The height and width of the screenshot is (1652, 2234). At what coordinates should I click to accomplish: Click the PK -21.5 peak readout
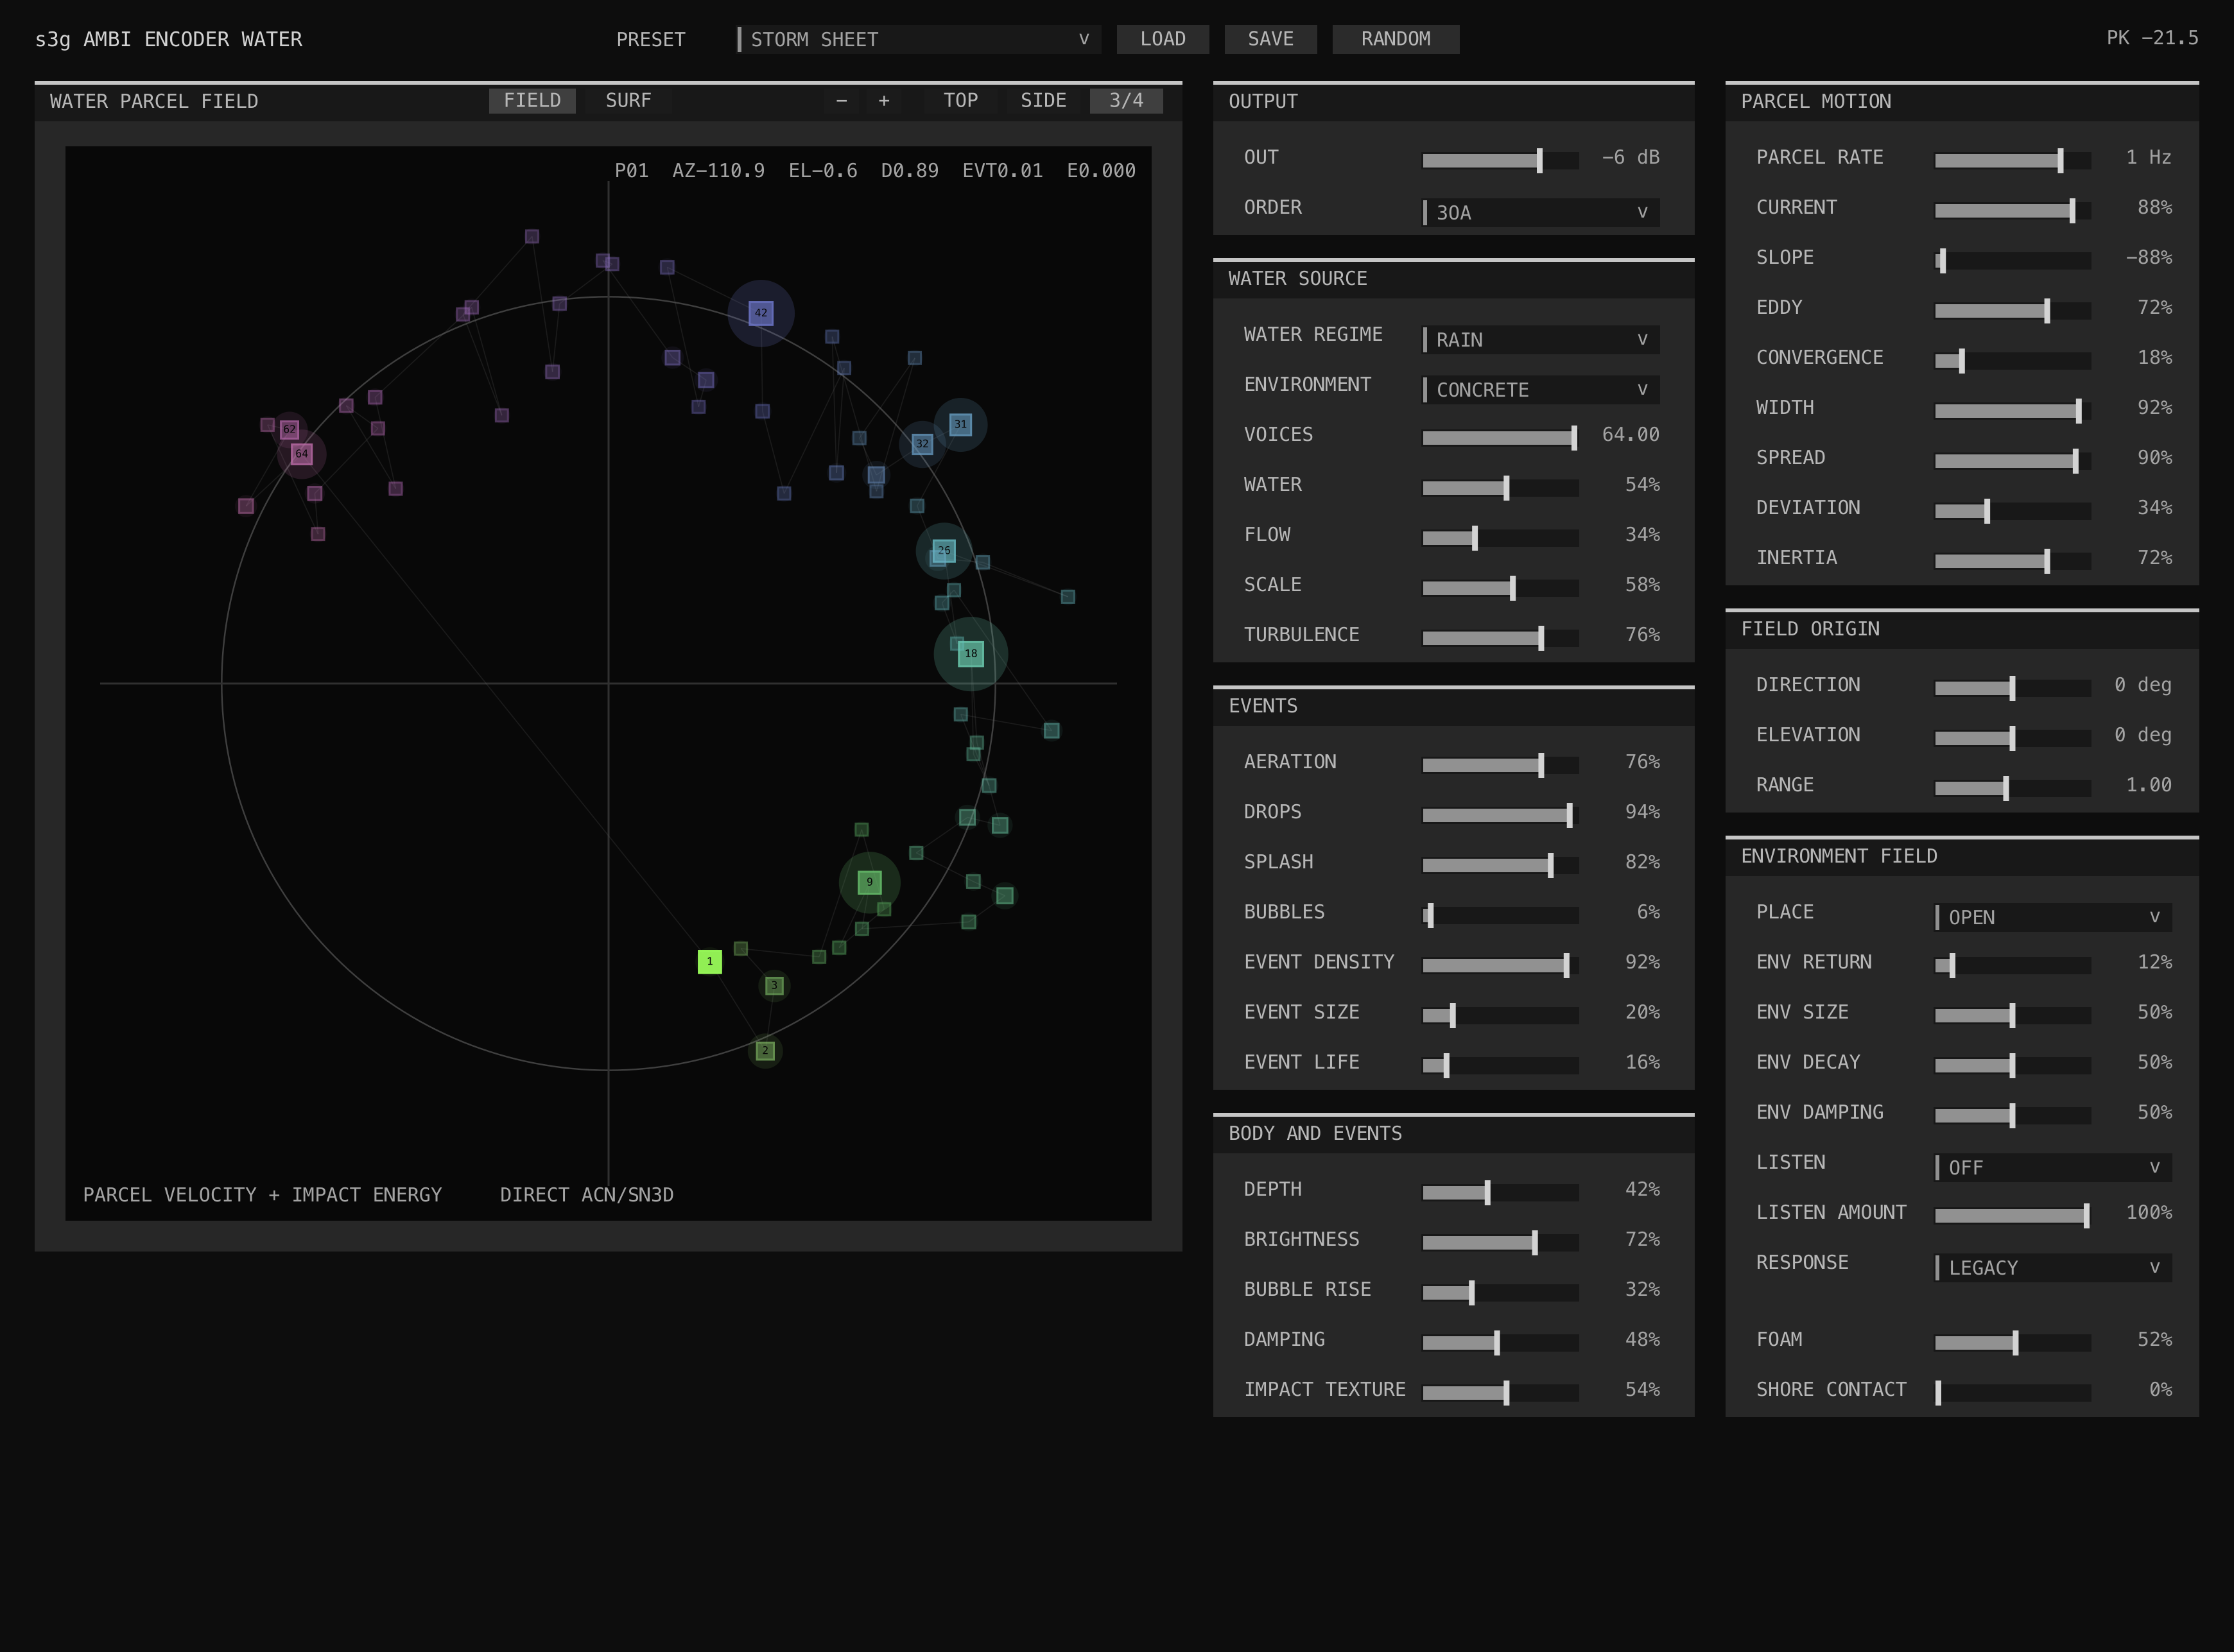click(2152, 38)
